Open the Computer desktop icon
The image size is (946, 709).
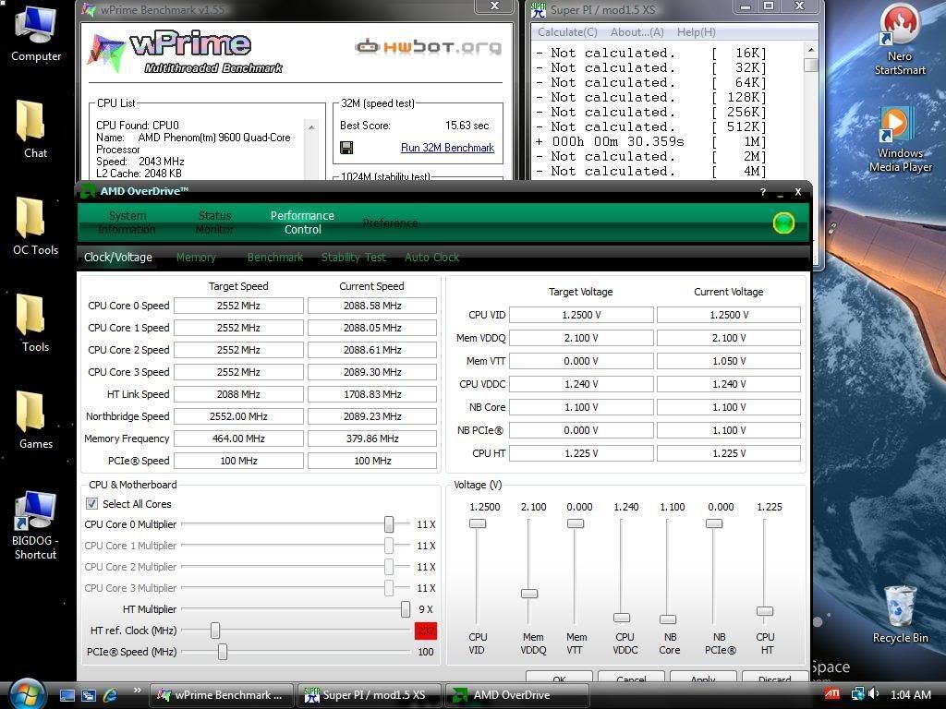point(36,33)
